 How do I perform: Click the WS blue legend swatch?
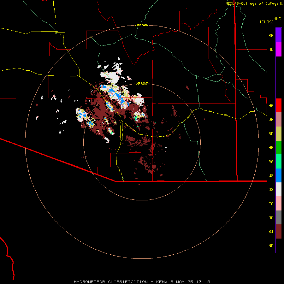279,175
